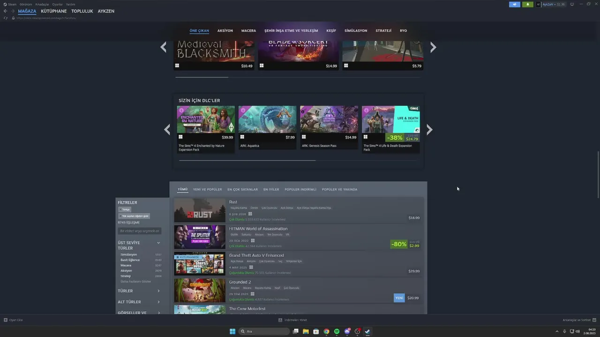This screenshot has width=600, height=337.
Task: Open the Big Picture mode icon
Action: pyautogui.click(x=572, y=4)
